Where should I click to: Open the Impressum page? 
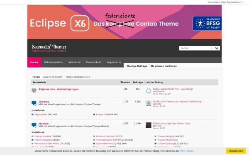[x=114, y=62]
